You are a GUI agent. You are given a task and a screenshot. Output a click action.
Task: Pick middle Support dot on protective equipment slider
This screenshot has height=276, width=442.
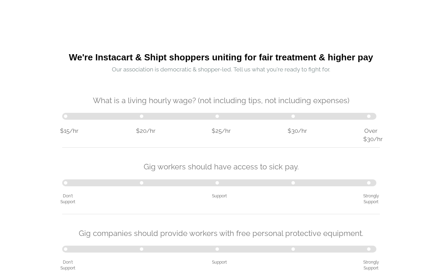click(217, 249)
